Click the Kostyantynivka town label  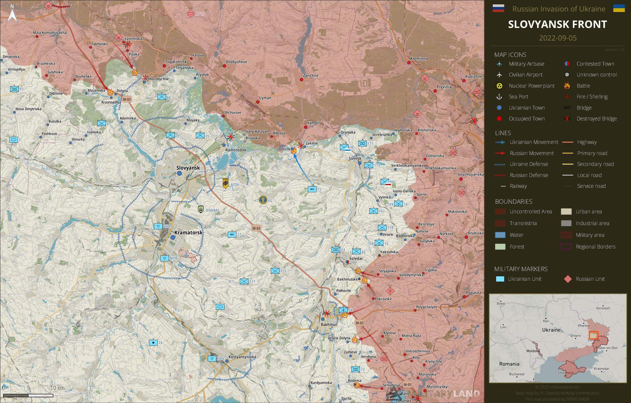(242, 357)
